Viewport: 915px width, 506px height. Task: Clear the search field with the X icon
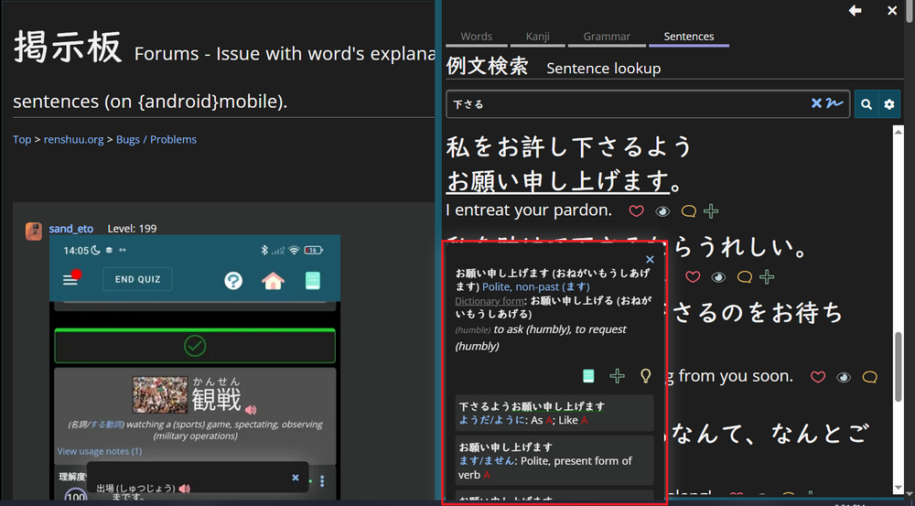[816, 104]
